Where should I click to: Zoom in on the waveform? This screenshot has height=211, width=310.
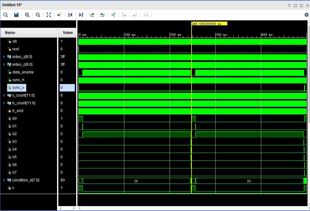27,15
